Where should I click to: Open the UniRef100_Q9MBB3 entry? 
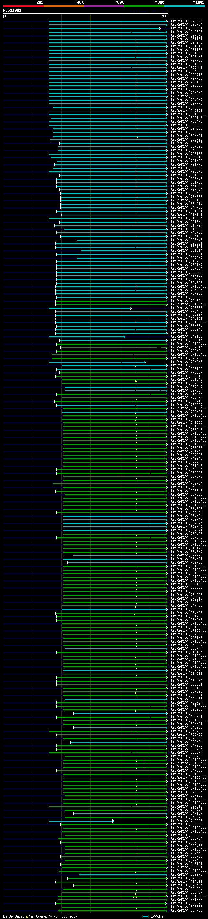pos(187,71)
